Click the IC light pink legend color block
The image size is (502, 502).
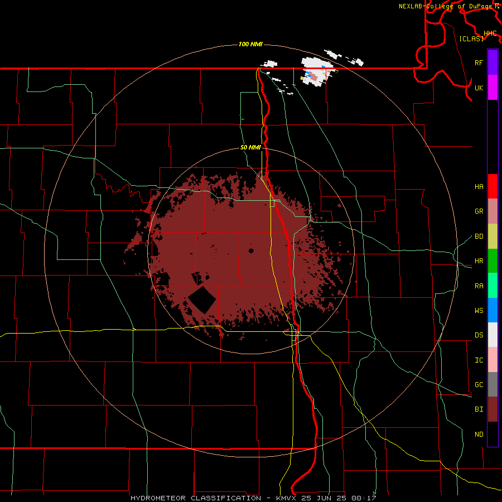pyautogui.click(x=493, y=360)
